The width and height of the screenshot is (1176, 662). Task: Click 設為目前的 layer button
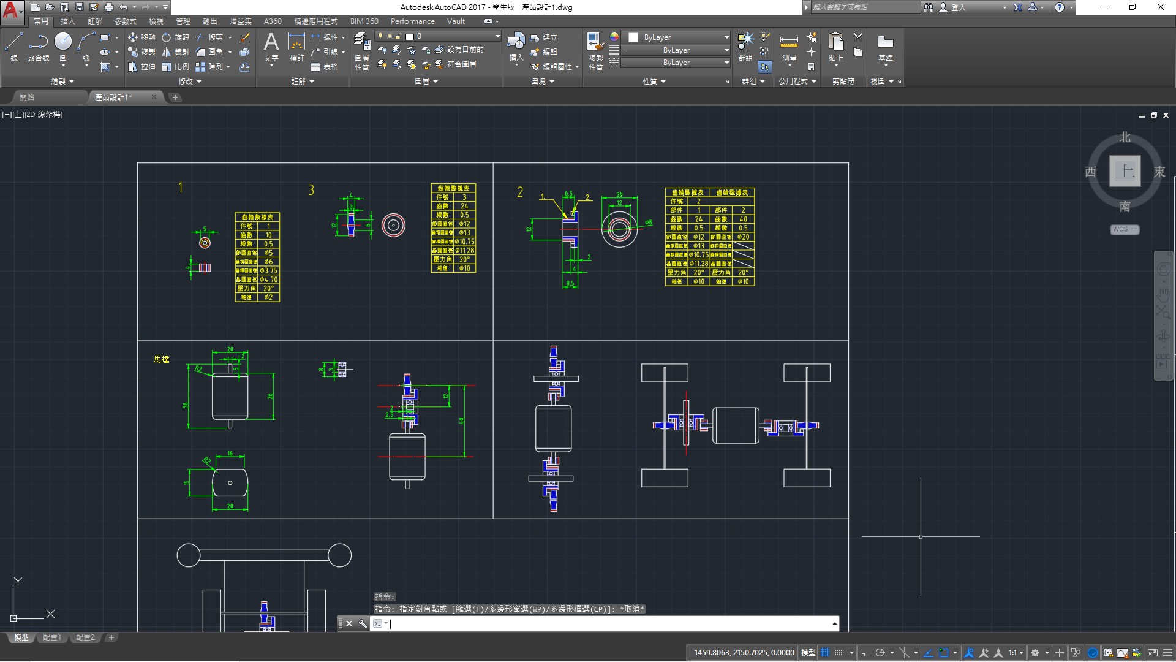(x=465, y=50)
